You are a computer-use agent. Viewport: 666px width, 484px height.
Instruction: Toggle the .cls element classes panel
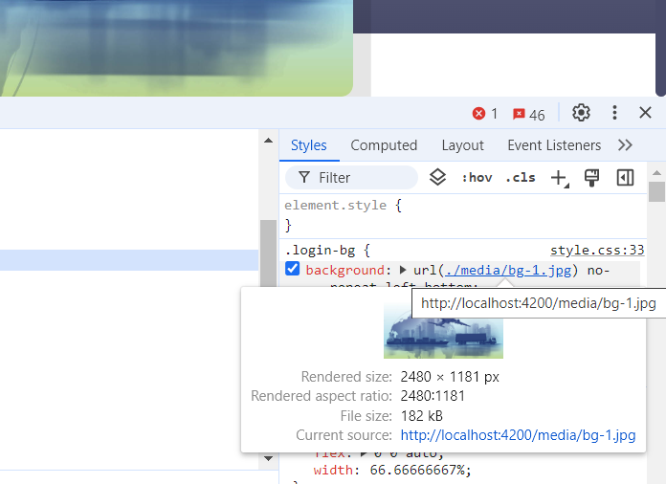tap(520, 177)
